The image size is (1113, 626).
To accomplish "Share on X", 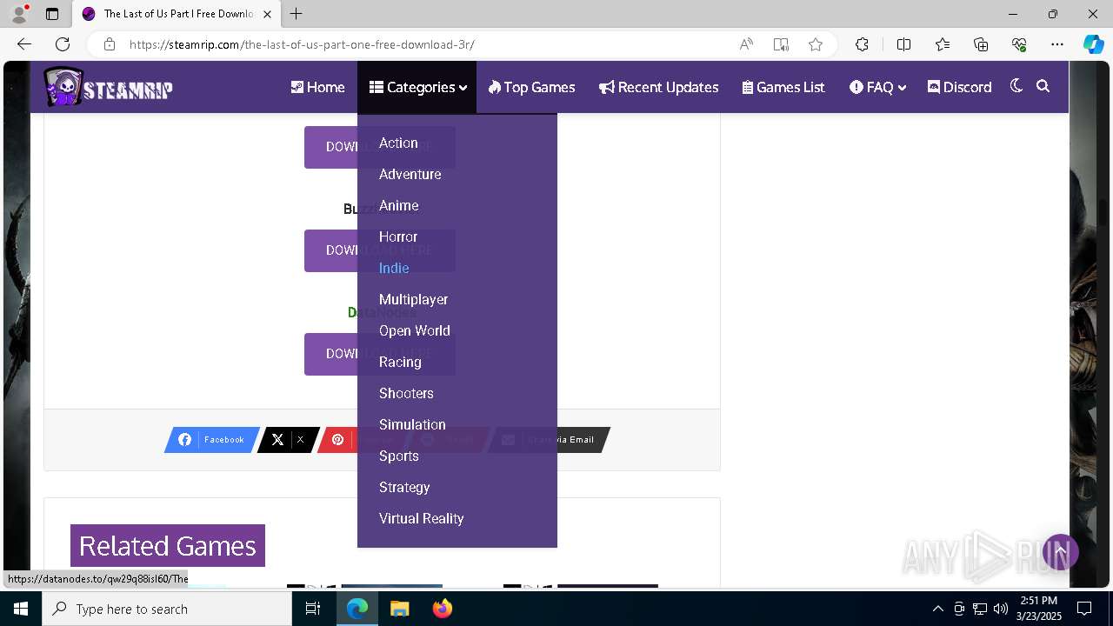I will [x=288, y=440].
